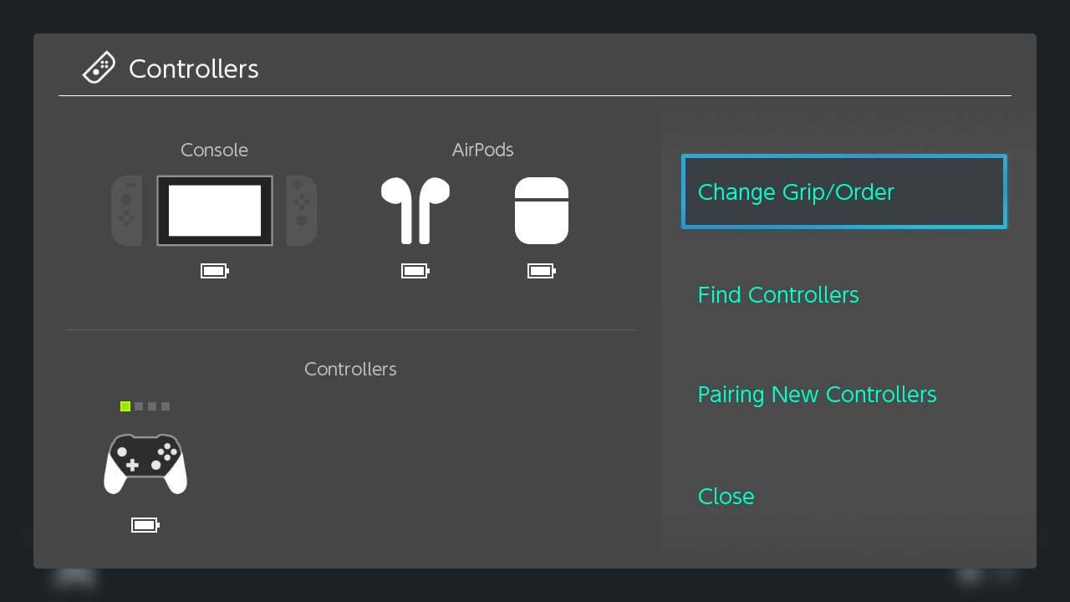
Task: Click the Pro Controller battery indicator
Action: [x=145, y=525]
